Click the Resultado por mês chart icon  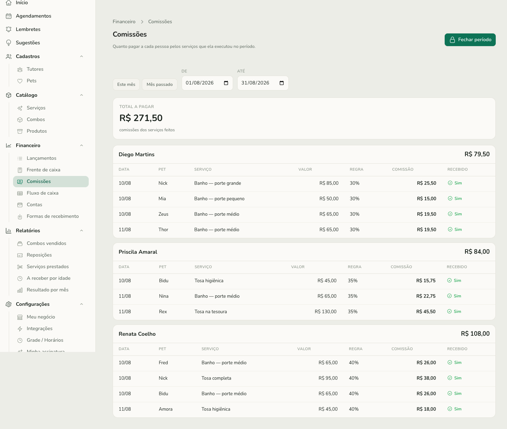coord(20,290)
